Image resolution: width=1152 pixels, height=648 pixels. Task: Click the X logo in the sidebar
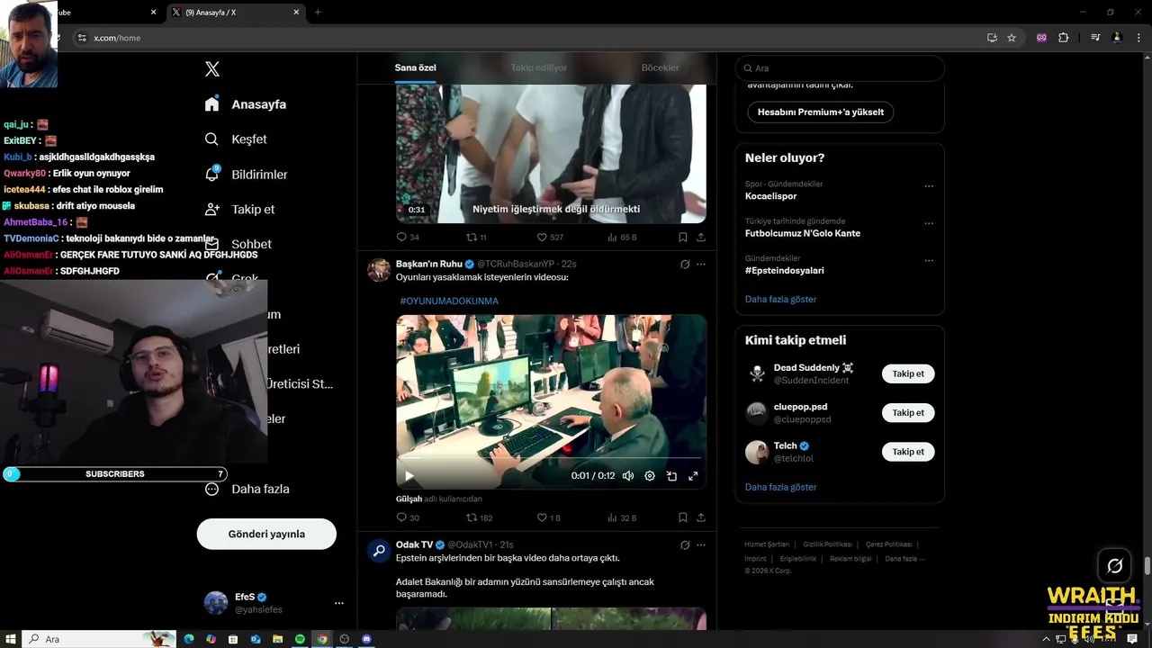click(x=212, y=69)
